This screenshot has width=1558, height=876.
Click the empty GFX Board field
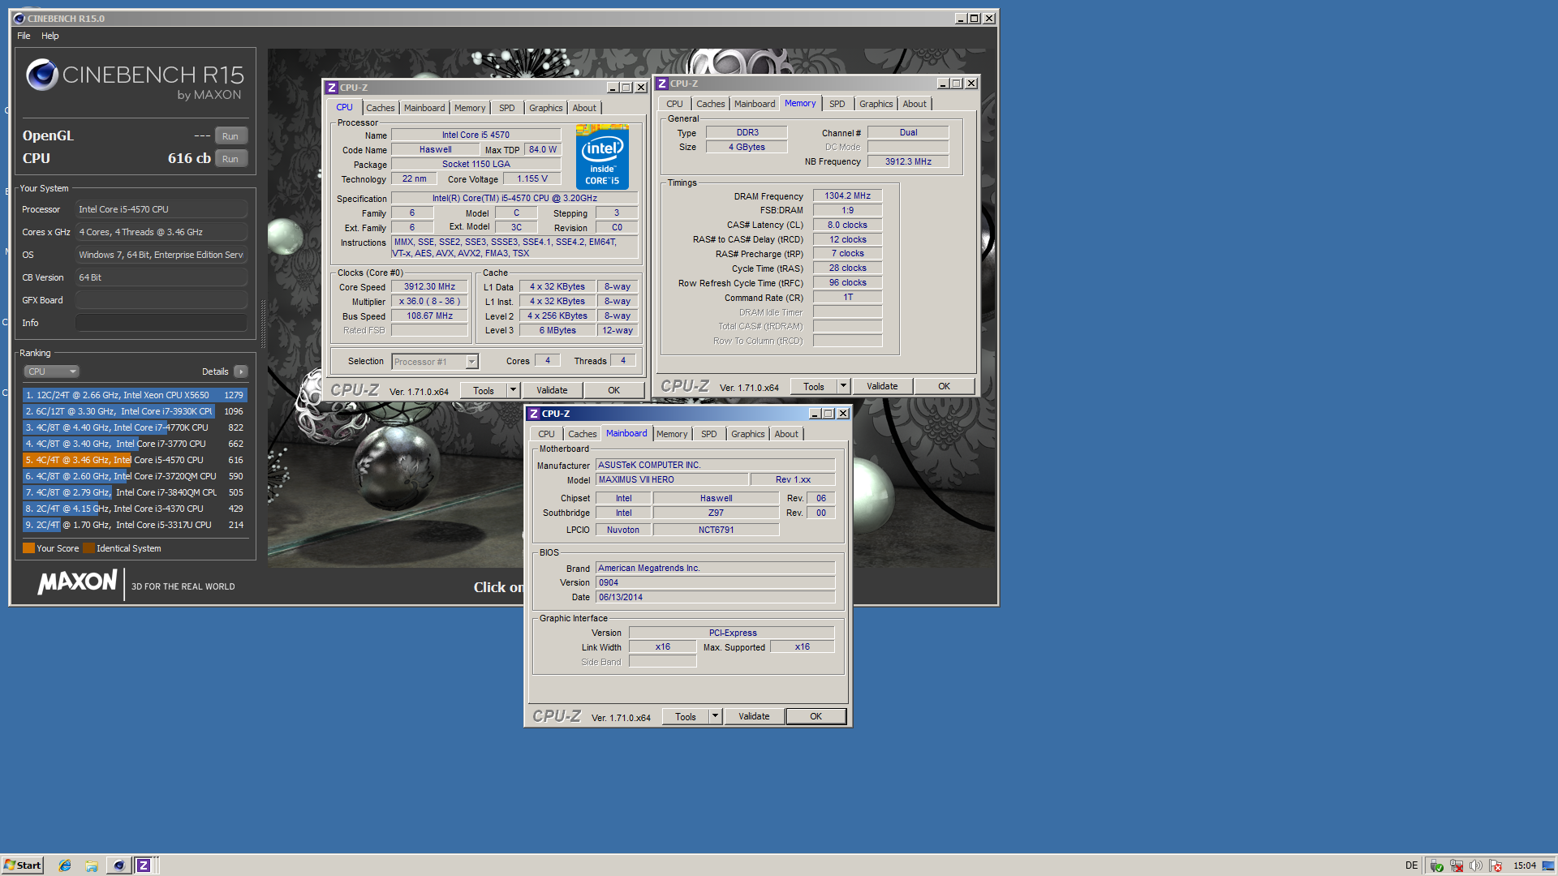tap(161, 300)
